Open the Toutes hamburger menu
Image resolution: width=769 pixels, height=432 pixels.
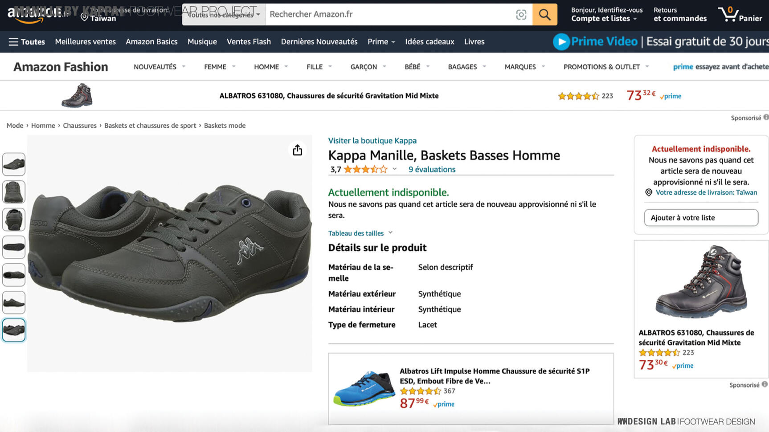[x=27, y=42]
